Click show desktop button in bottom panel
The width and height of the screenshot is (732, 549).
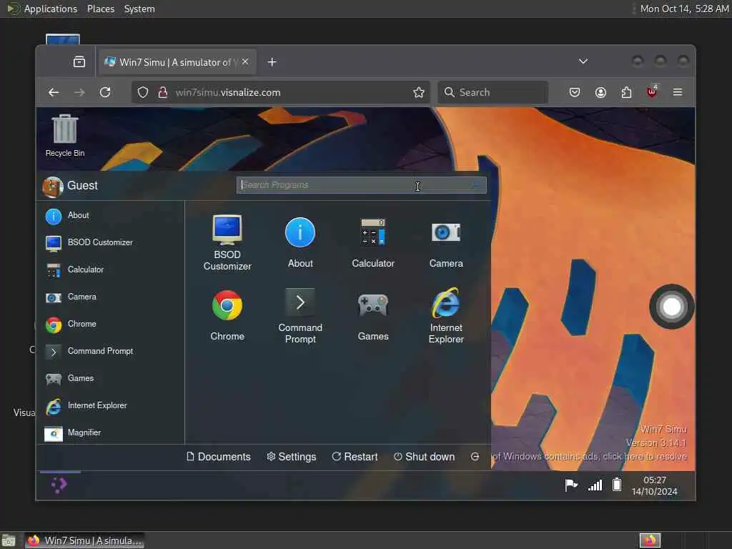(x=9, y=541)
